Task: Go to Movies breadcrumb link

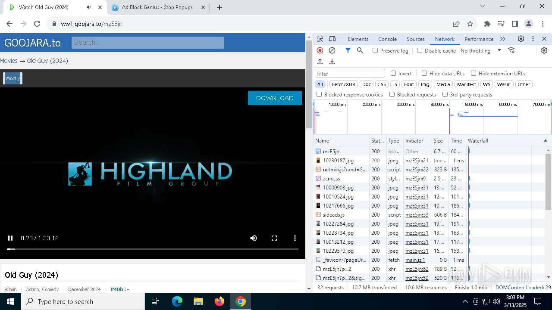Action: pos(9,61)
